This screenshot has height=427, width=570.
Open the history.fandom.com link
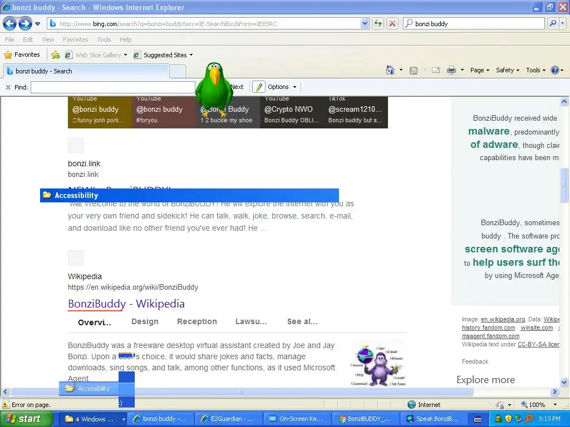pos(489,327)
